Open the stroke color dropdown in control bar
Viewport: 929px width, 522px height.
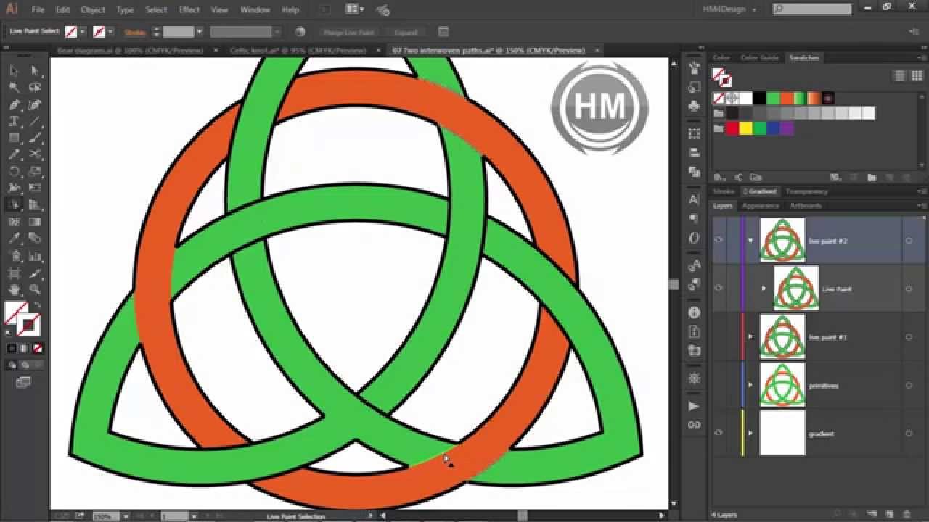pos(111,32)
